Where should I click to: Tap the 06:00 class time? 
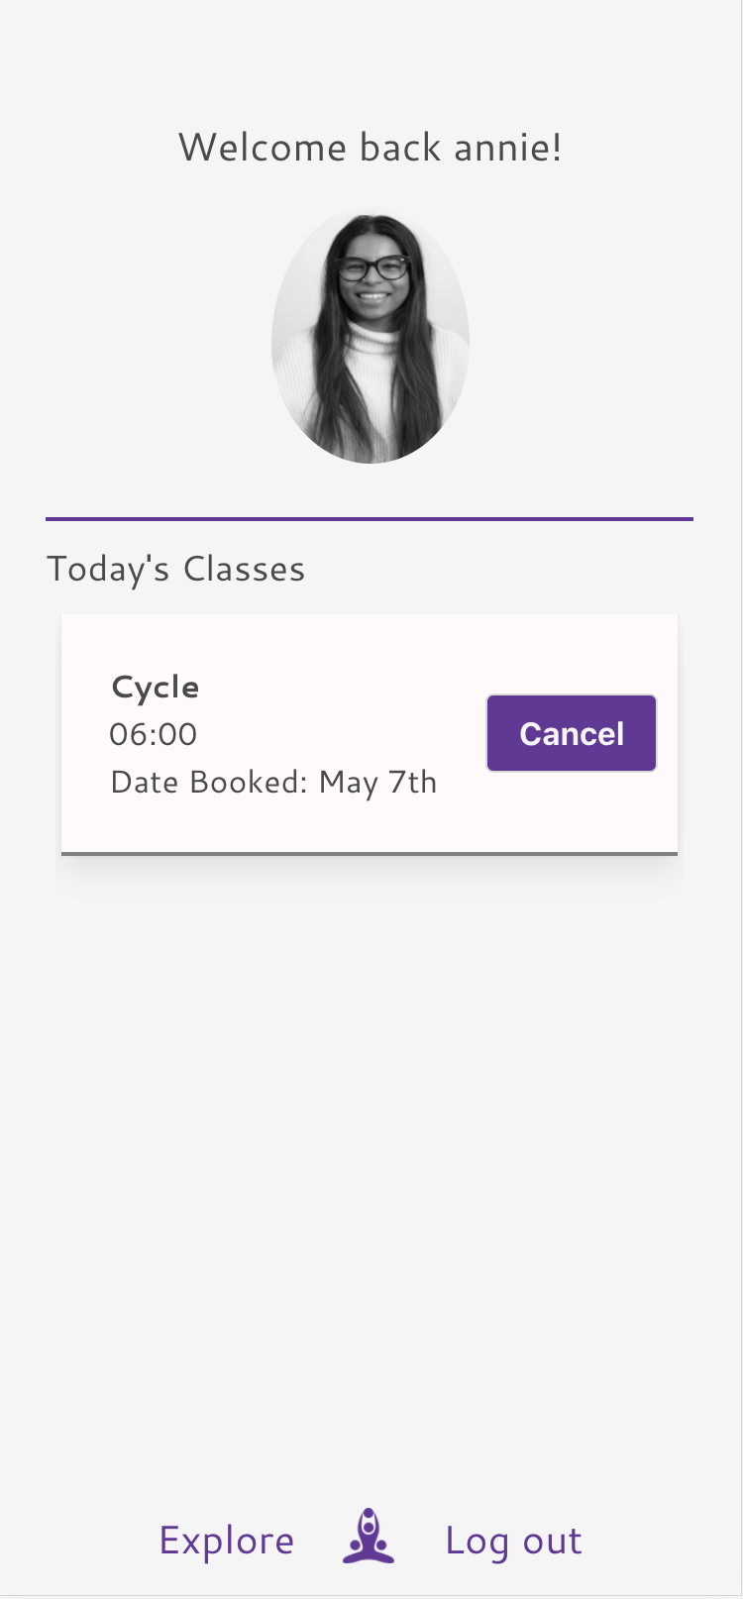click(154, 734)
